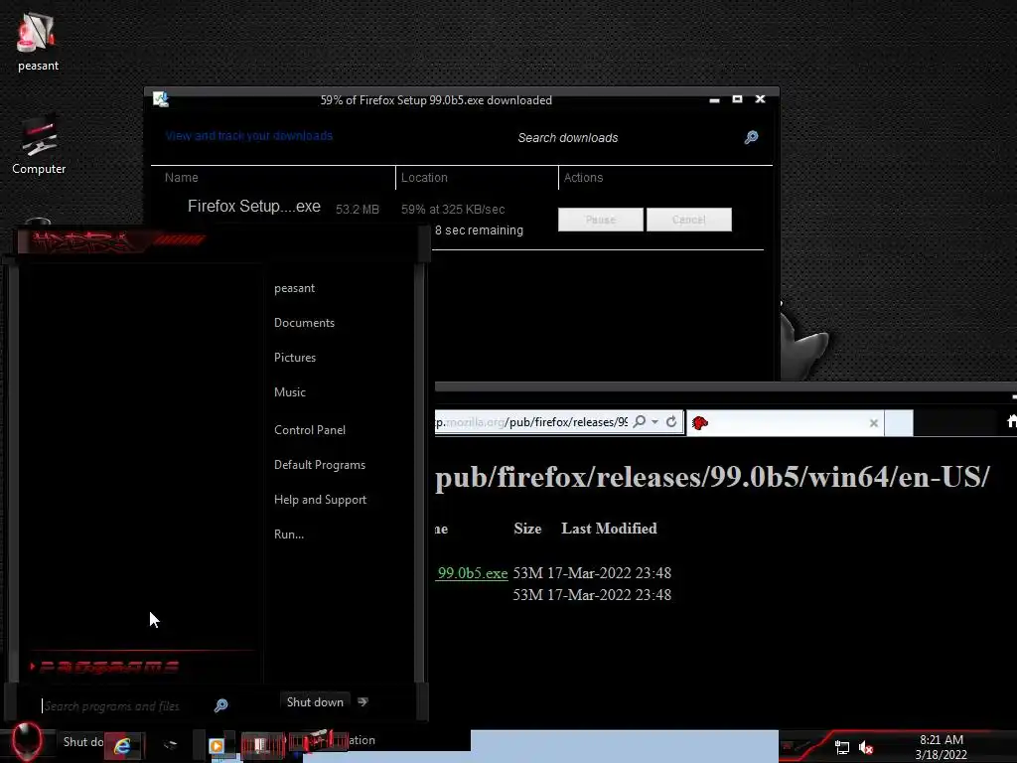Click the Search programs and files field
The image size is (1017, 763).
click(x=123, y=706)
